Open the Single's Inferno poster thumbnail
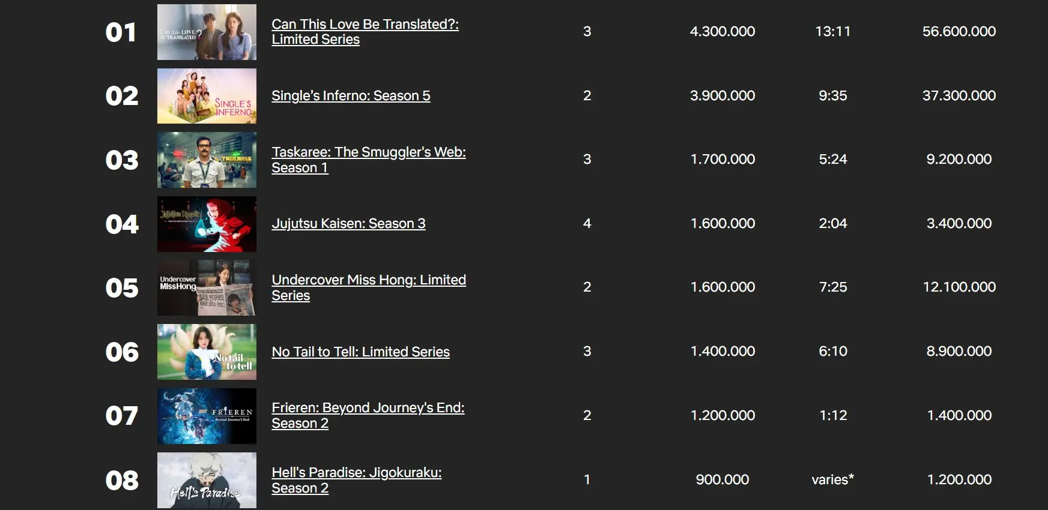 tap(207, 96)
